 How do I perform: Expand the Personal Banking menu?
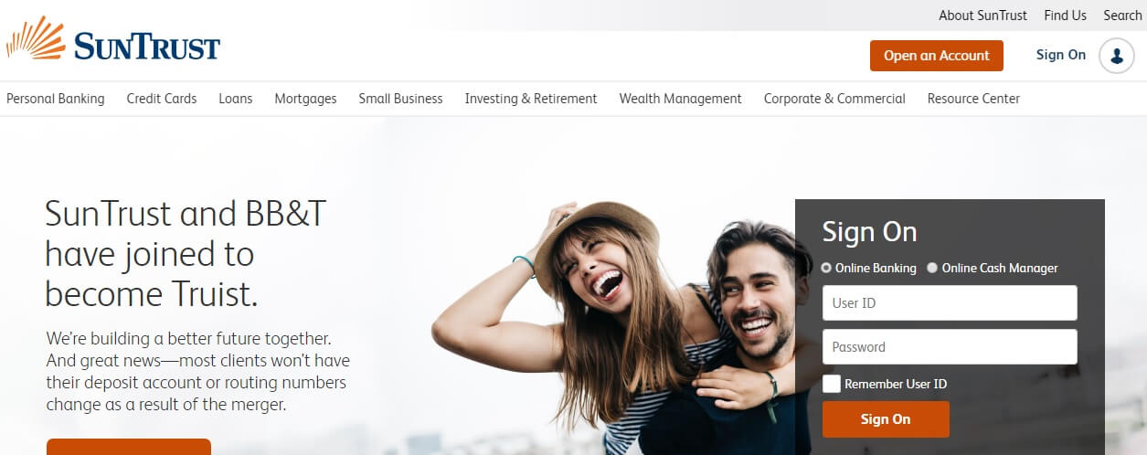[56, 99]
